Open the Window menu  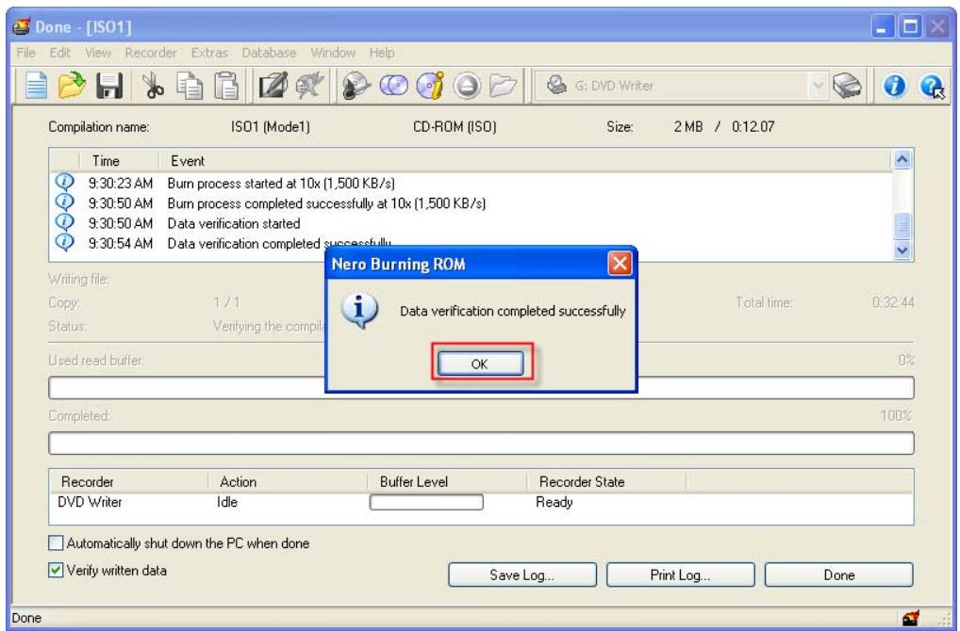[333, 53]
